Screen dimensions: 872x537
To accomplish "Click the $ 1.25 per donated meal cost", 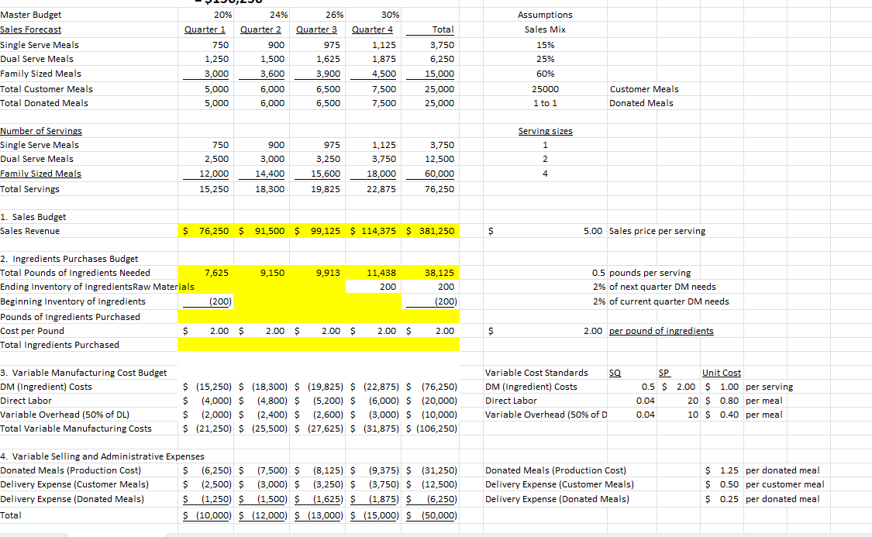I will [722, 470].
